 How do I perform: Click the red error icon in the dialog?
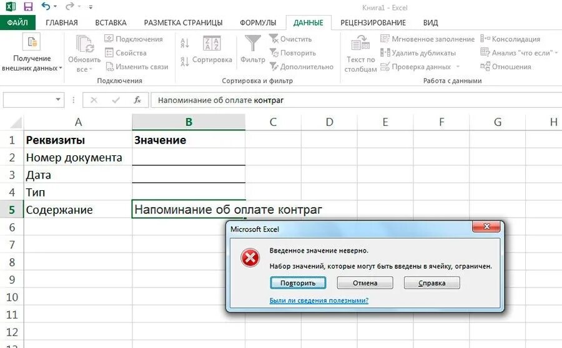point(250,258)
